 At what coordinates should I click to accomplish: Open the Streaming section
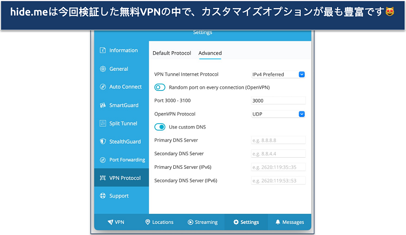[202, 222]
